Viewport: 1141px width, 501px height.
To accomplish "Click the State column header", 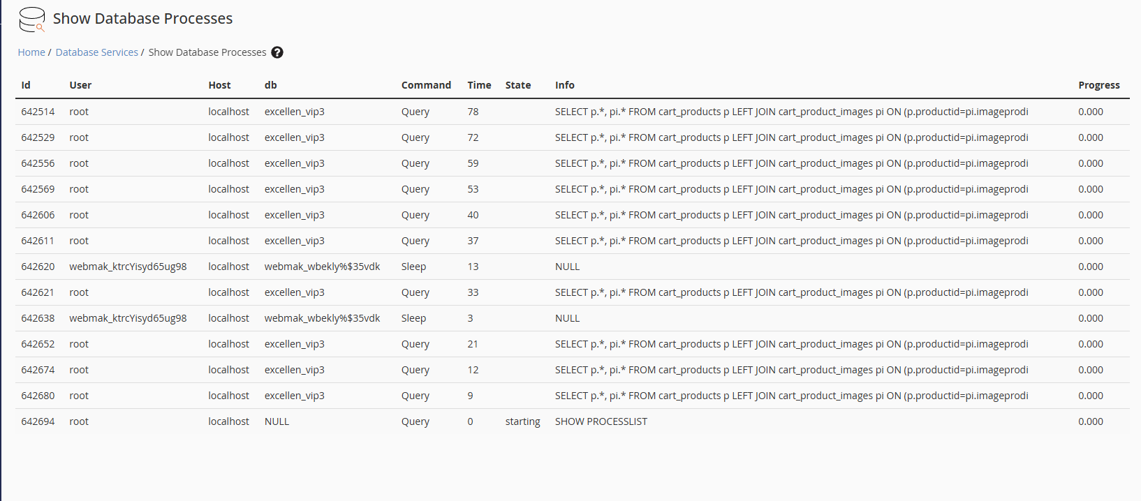I will (x=518, y=85).
